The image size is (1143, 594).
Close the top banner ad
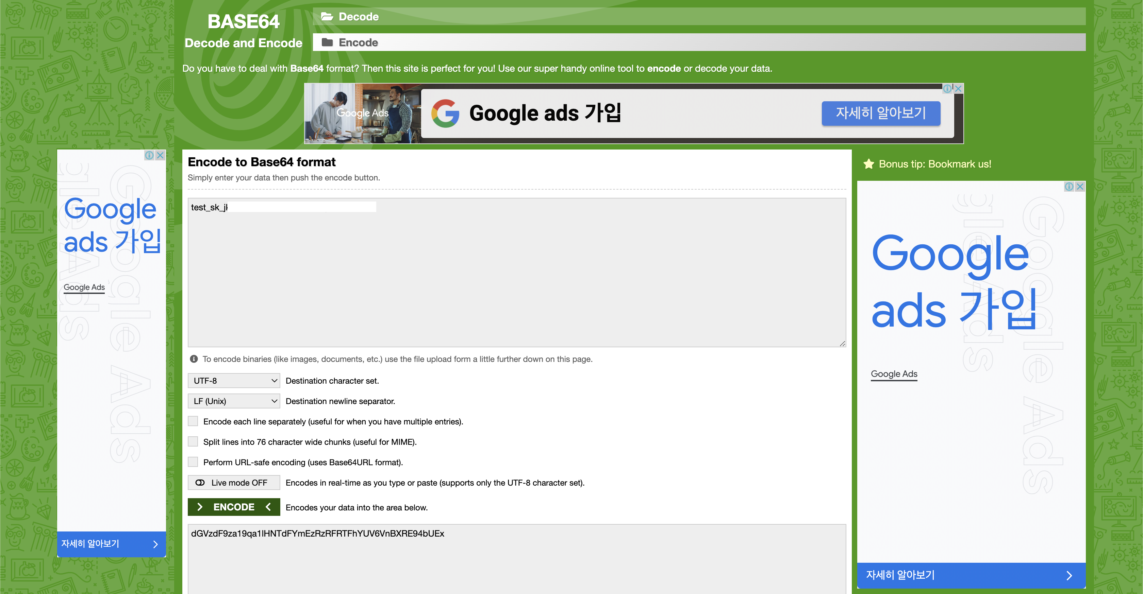[x=958, y=88]
